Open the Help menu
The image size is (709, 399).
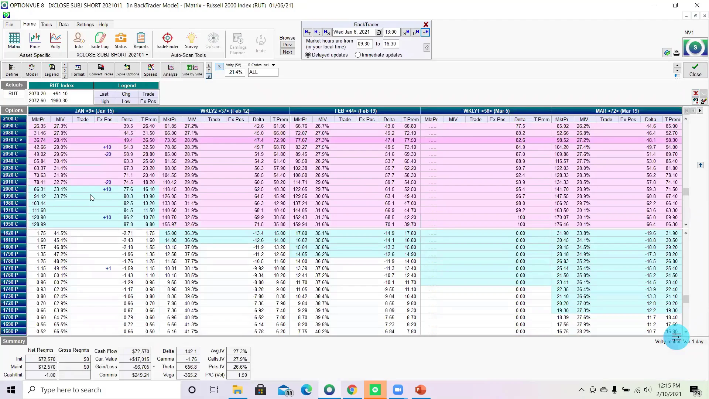103,24
